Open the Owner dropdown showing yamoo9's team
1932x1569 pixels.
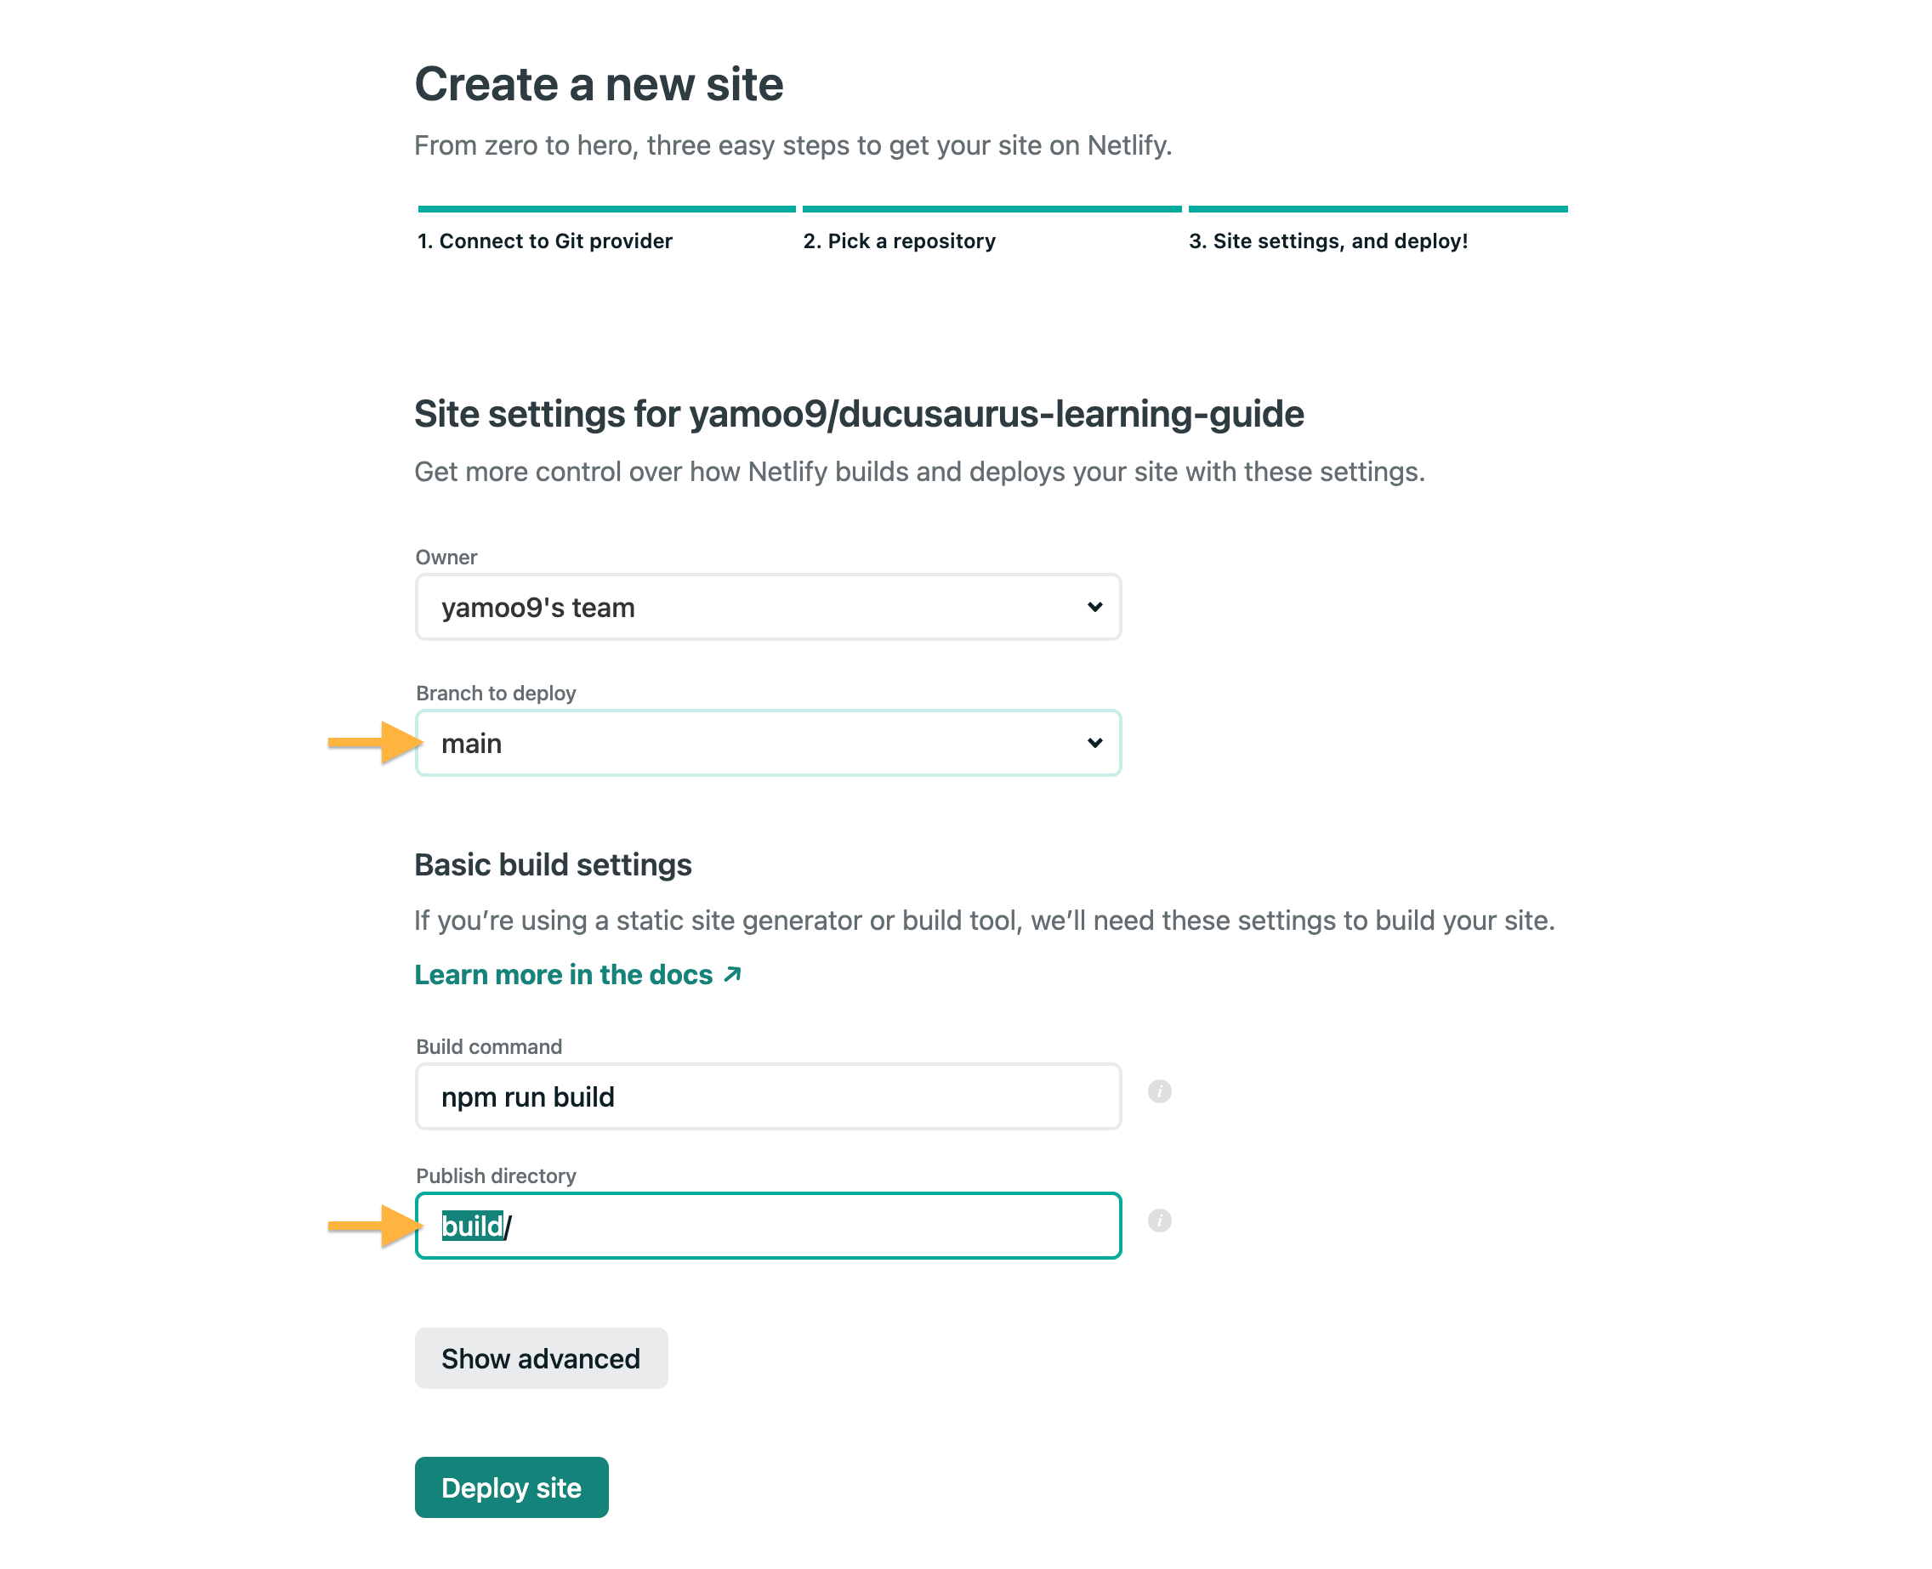[767, 608]
